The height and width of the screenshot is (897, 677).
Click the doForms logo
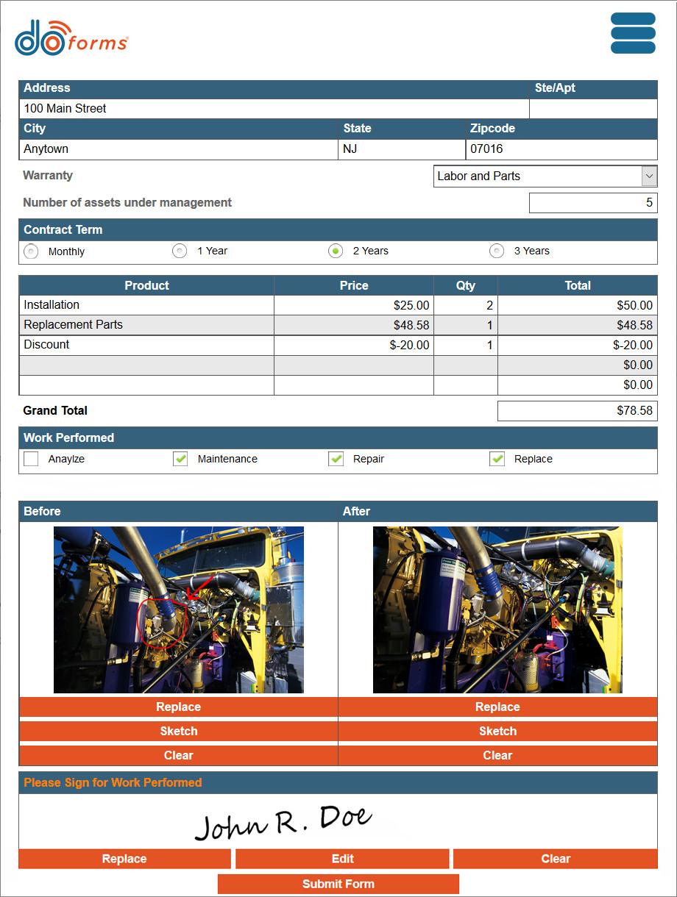[x=71, y=38]
